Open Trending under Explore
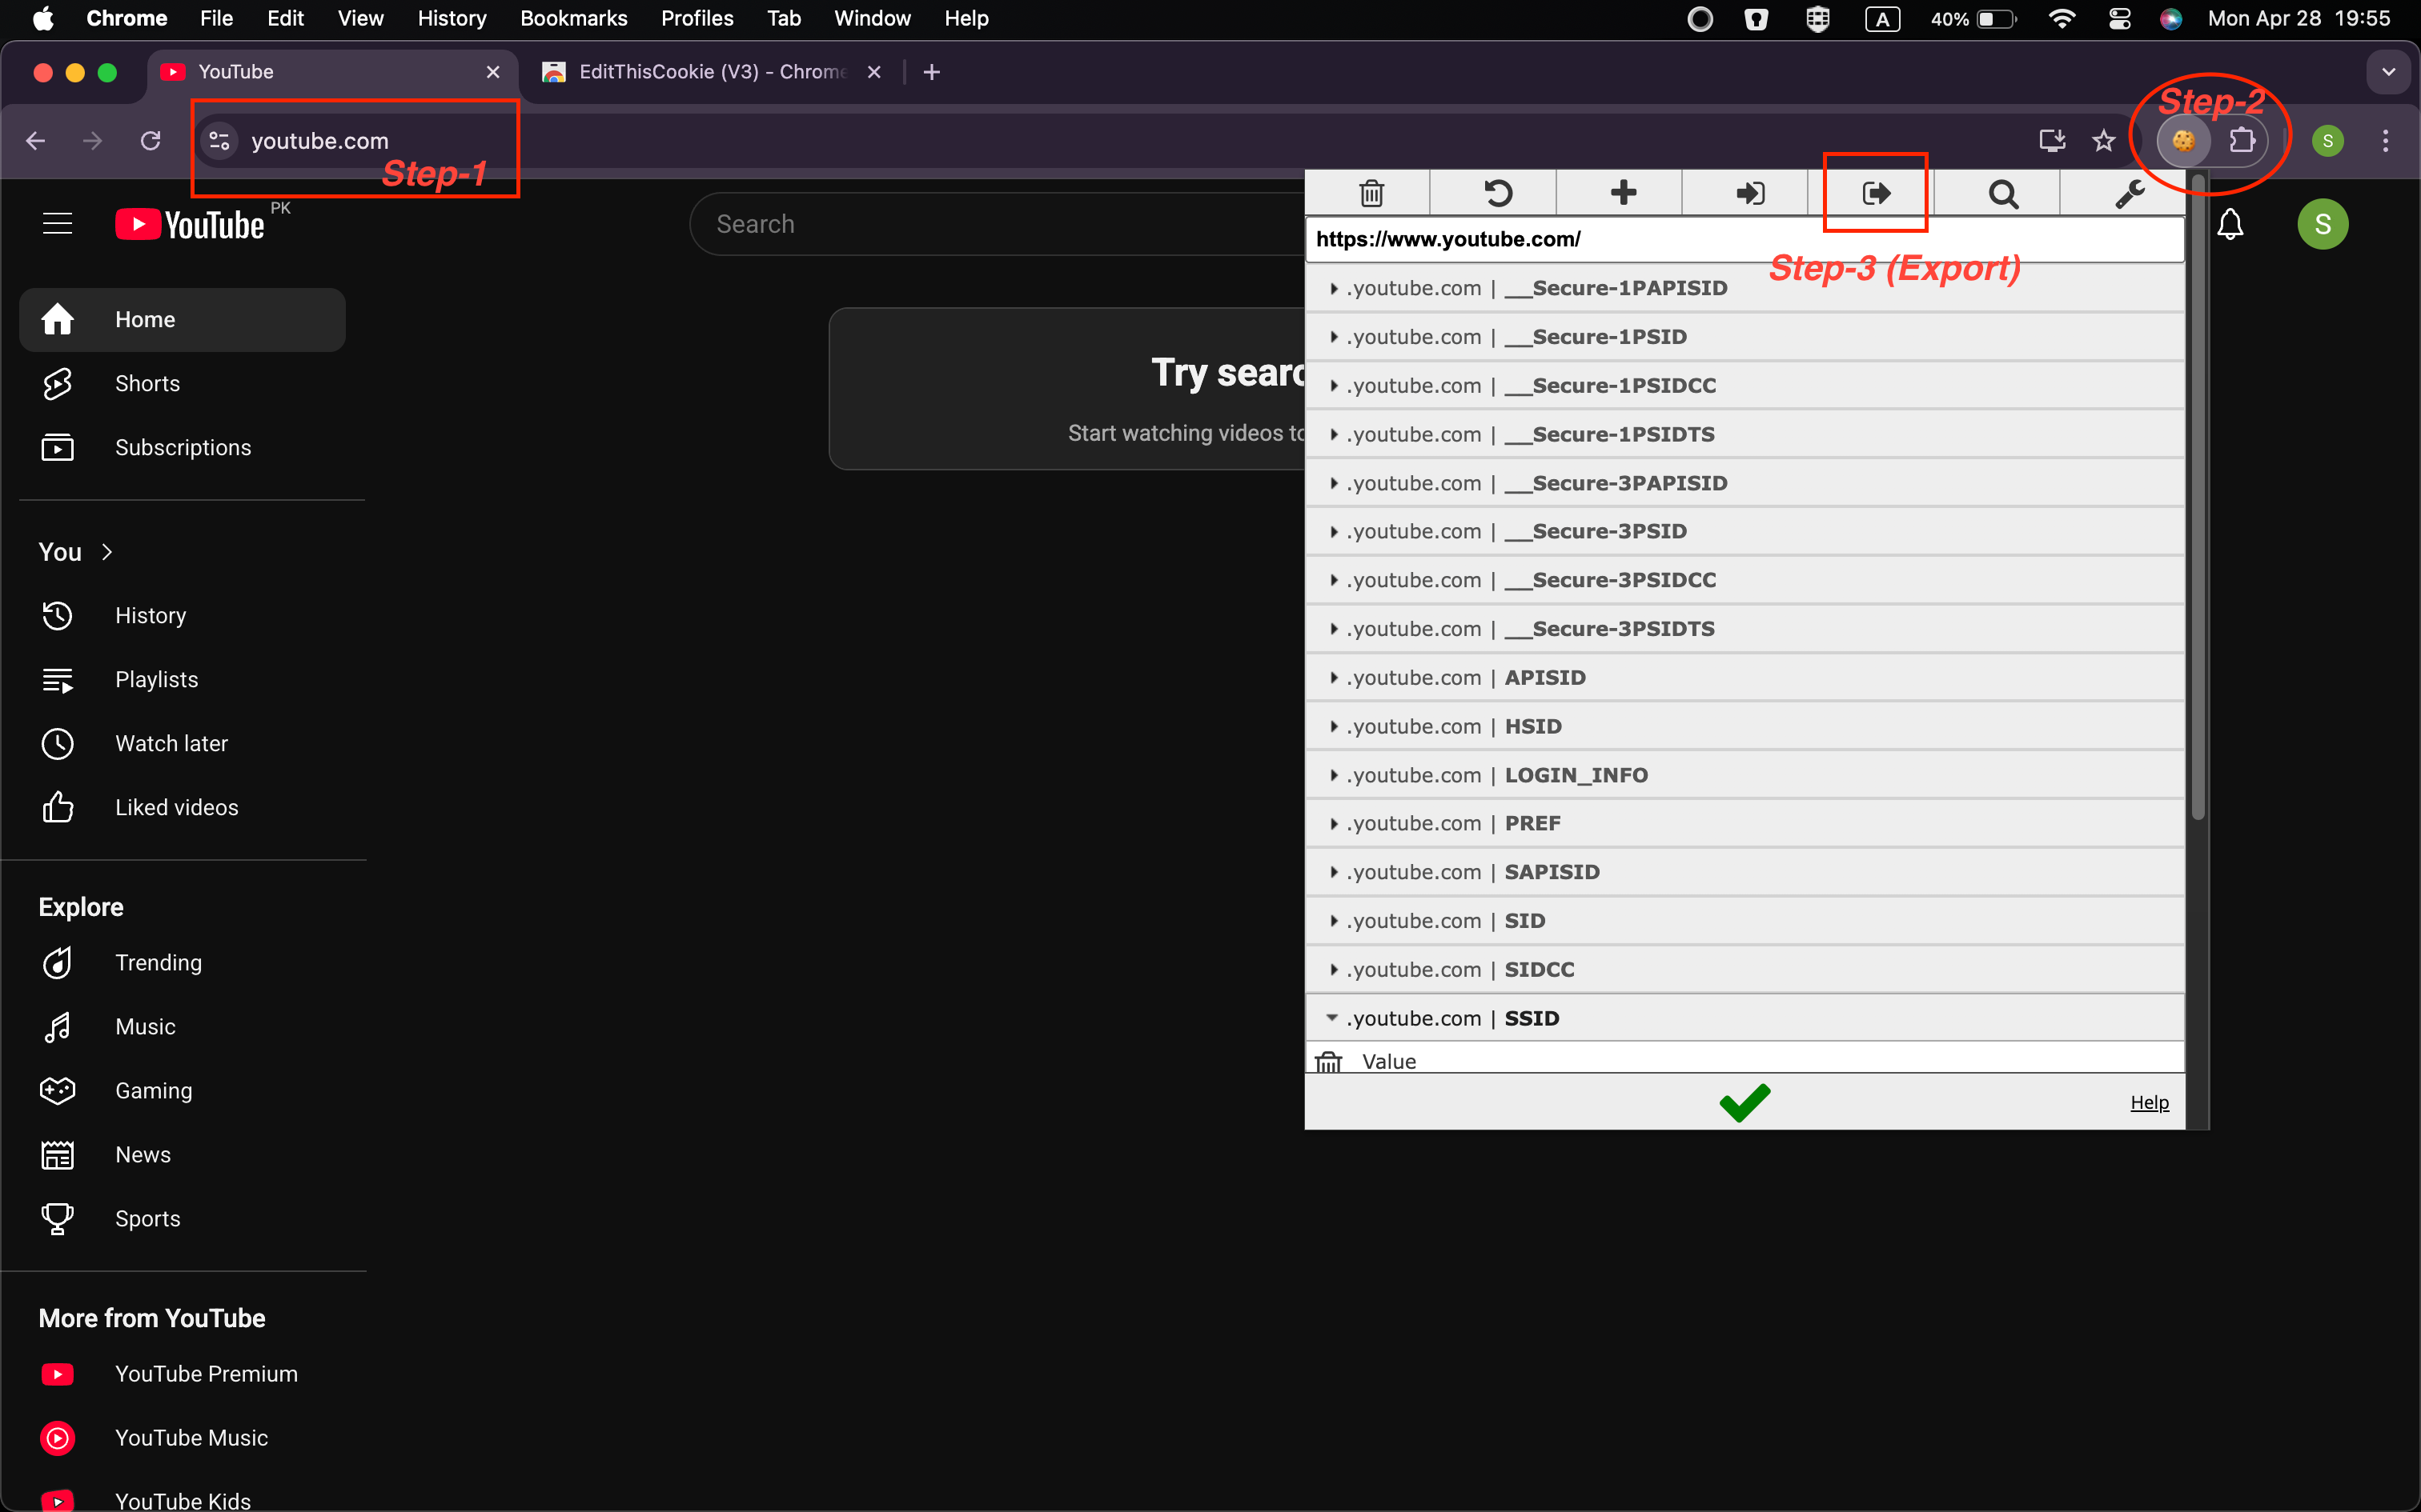 tap(182, 963)
